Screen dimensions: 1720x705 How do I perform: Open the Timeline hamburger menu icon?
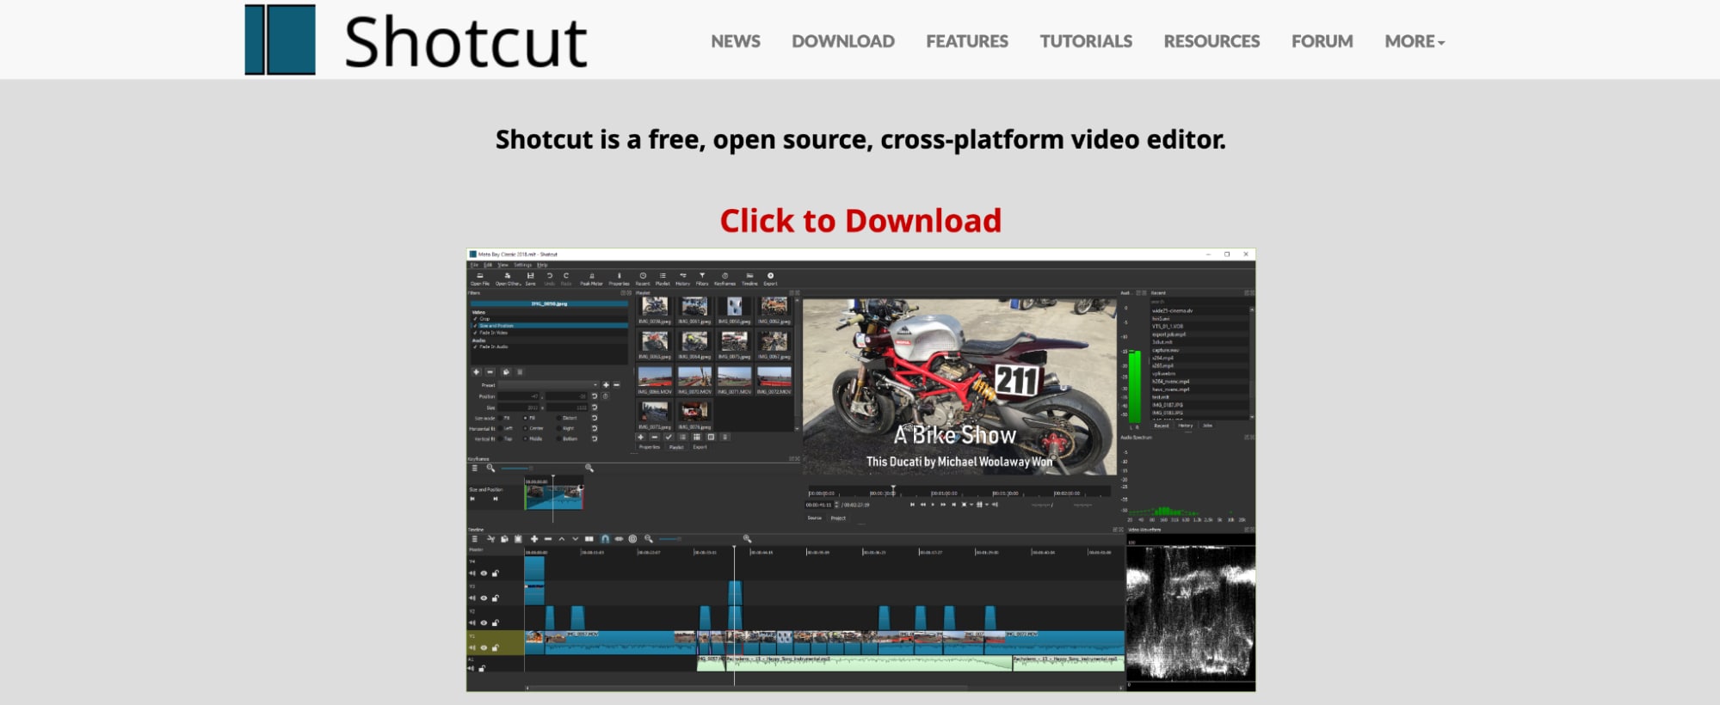click(x=475, y=539)
